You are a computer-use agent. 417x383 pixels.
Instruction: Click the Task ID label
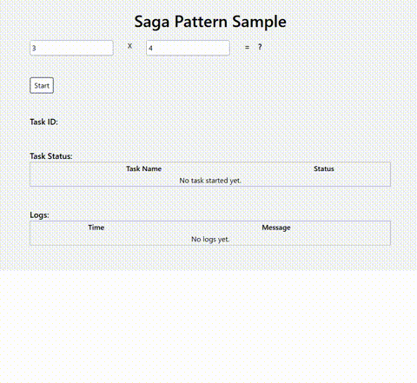pyautogui.click(x=44, y=122)
